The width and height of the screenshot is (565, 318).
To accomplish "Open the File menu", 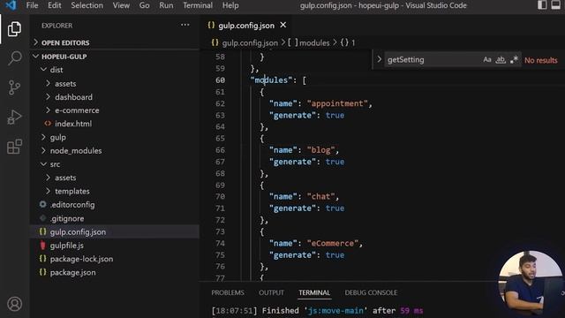I will [32, 5].
